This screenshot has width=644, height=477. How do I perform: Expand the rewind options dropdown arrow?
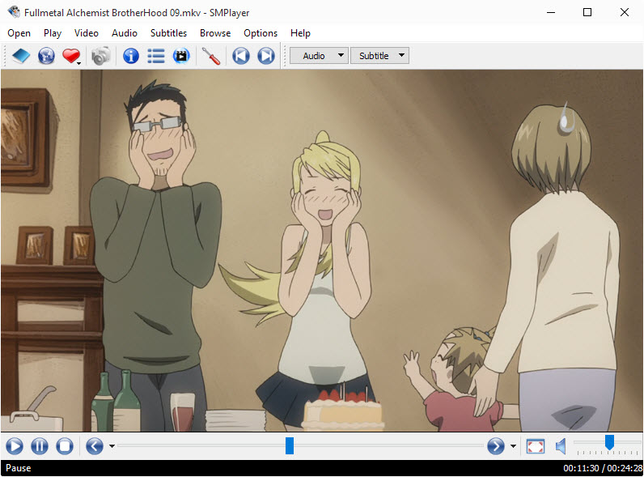(112, 446)
